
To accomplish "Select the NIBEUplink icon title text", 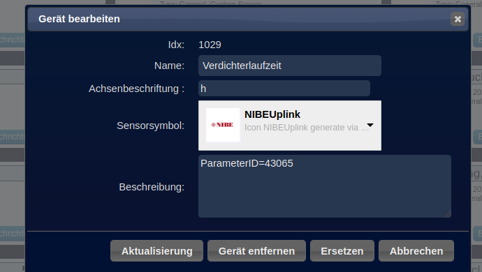I will pos(272,114).
